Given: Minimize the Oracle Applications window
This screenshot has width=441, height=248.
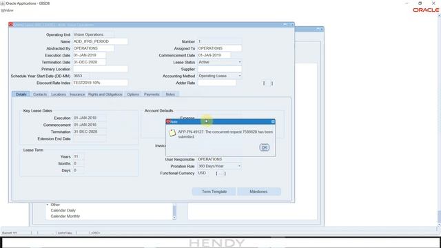Looking at the screenshot, I should pyautogui.click(x=407, y=3).
